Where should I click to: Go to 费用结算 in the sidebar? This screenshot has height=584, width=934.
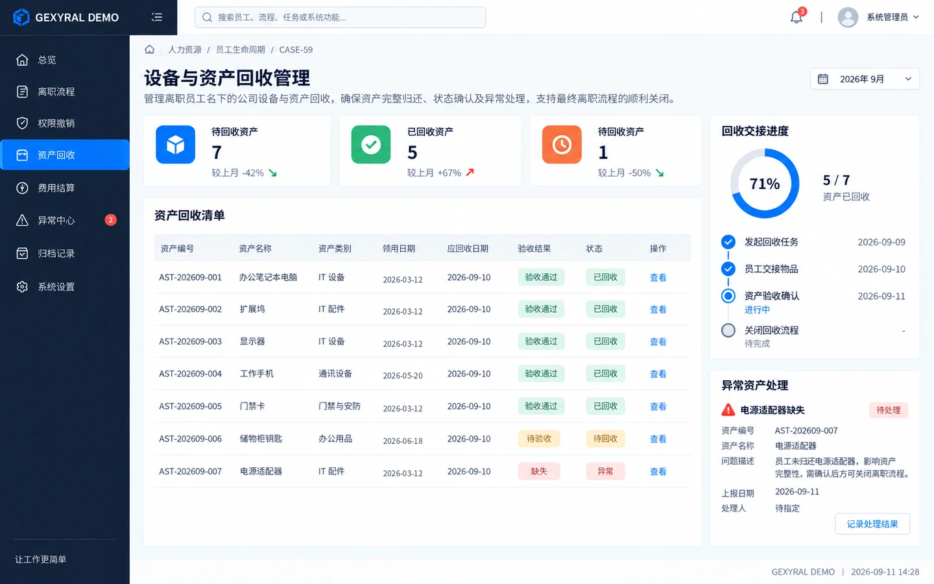click(65, 188)
